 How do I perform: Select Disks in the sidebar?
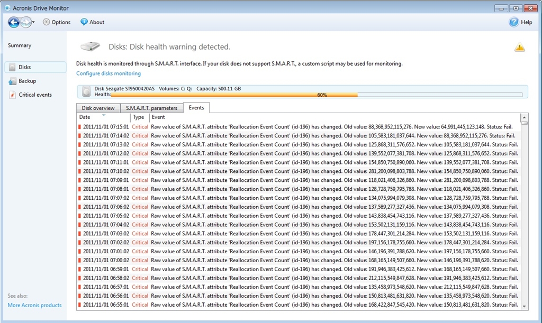pyautogui.click(x=25, y=67)
